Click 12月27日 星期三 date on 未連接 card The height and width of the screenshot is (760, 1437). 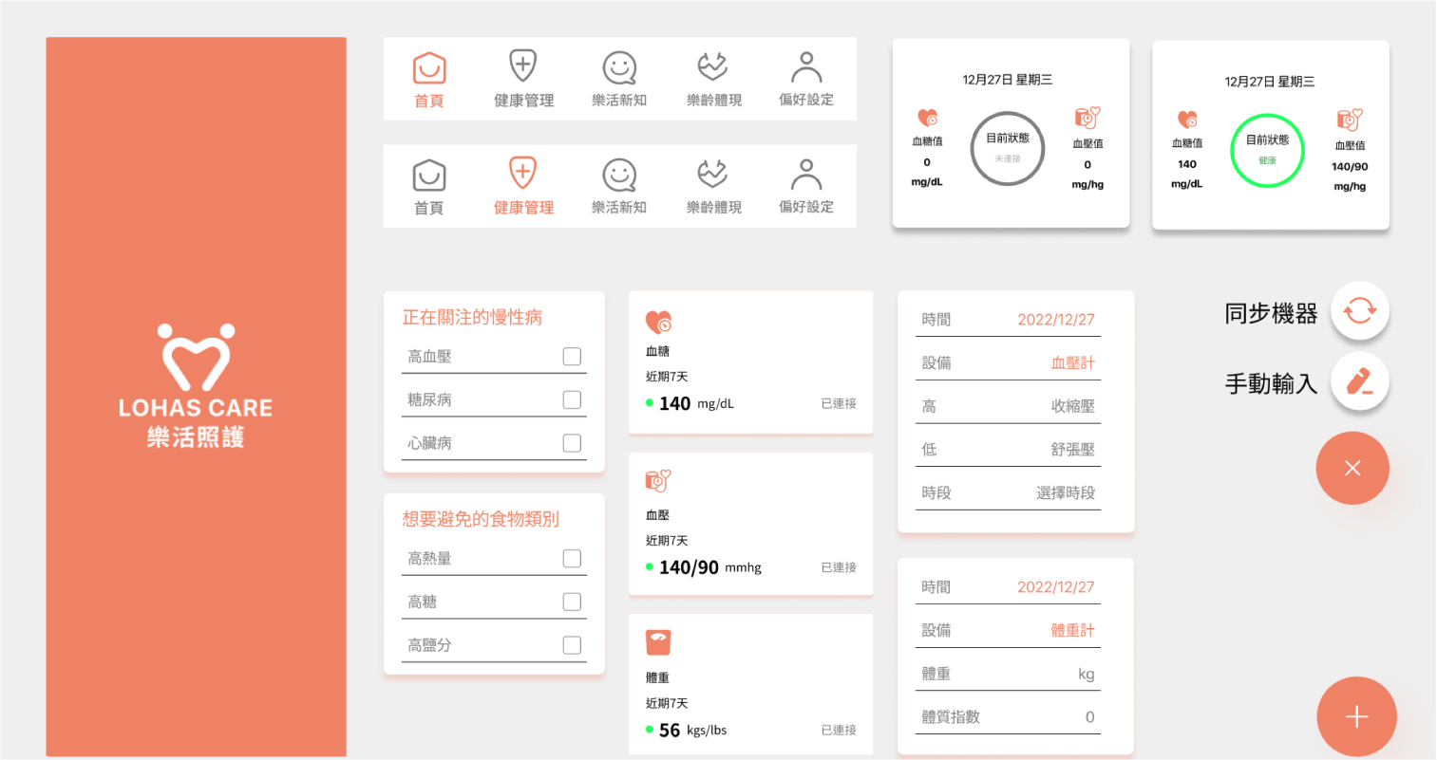pos(1008,80)
